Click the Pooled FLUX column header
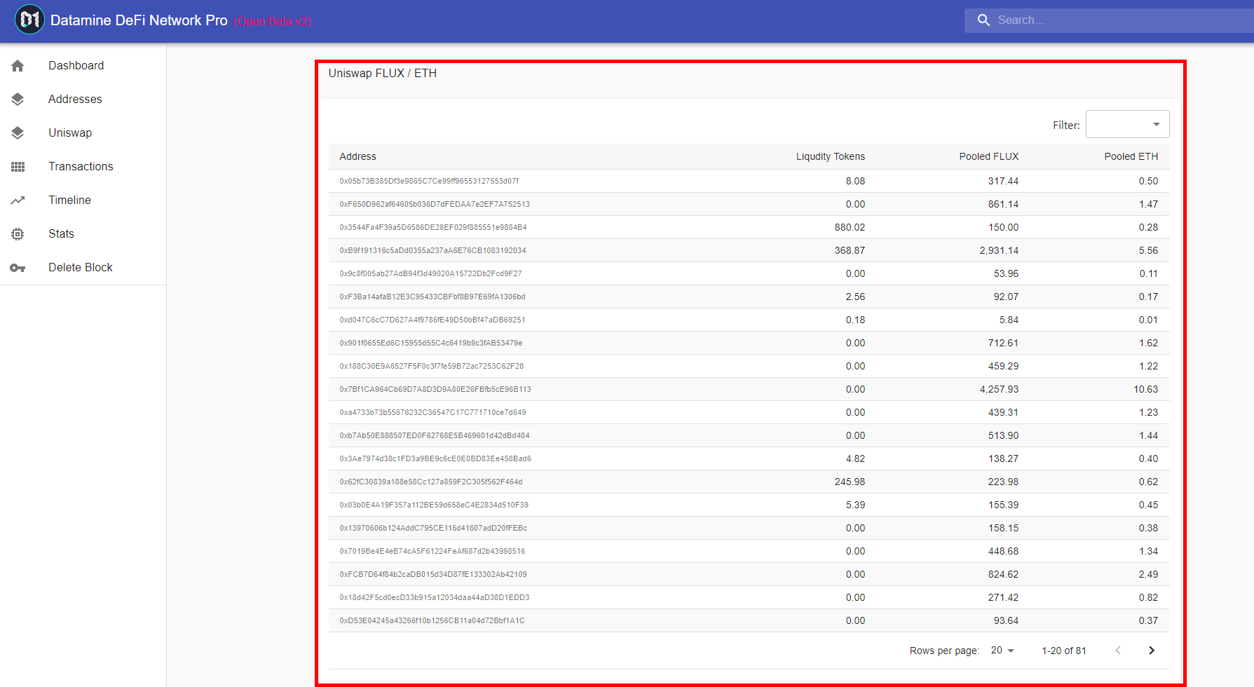The image size is (1254, 687). click(x=988, y=156)
